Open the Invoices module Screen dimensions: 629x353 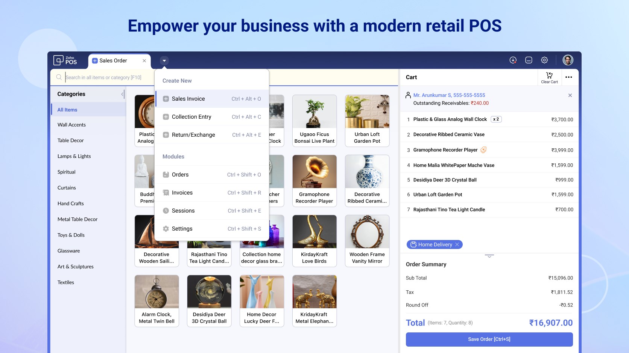(212, 193)
